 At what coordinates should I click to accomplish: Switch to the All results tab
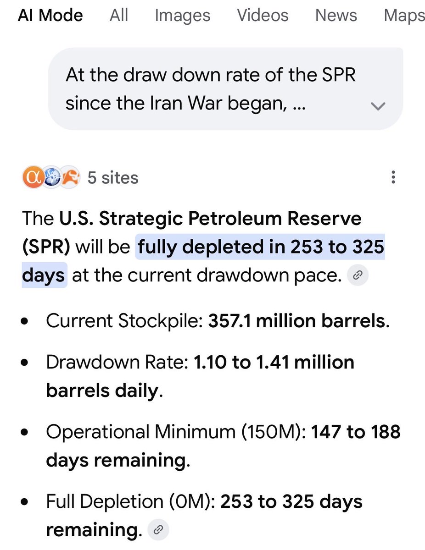pos(119,16)
